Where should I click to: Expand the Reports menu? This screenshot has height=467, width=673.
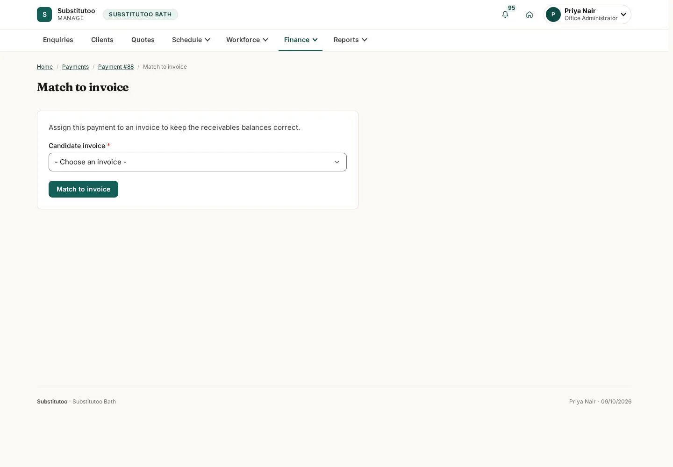(350, 40)
